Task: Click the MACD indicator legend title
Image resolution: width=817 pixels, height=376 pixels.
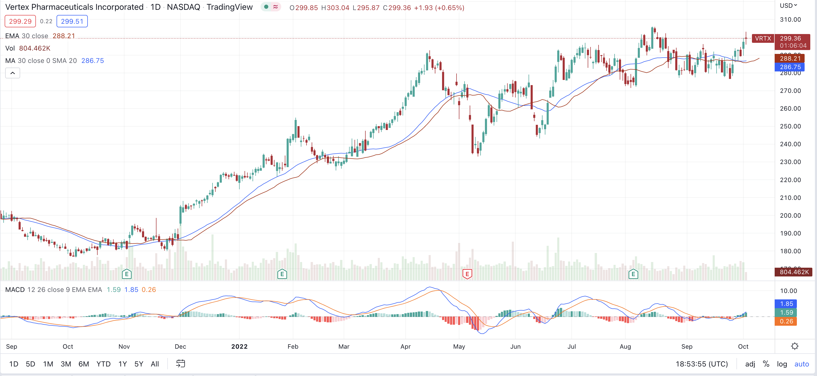Action: [15, 290]
